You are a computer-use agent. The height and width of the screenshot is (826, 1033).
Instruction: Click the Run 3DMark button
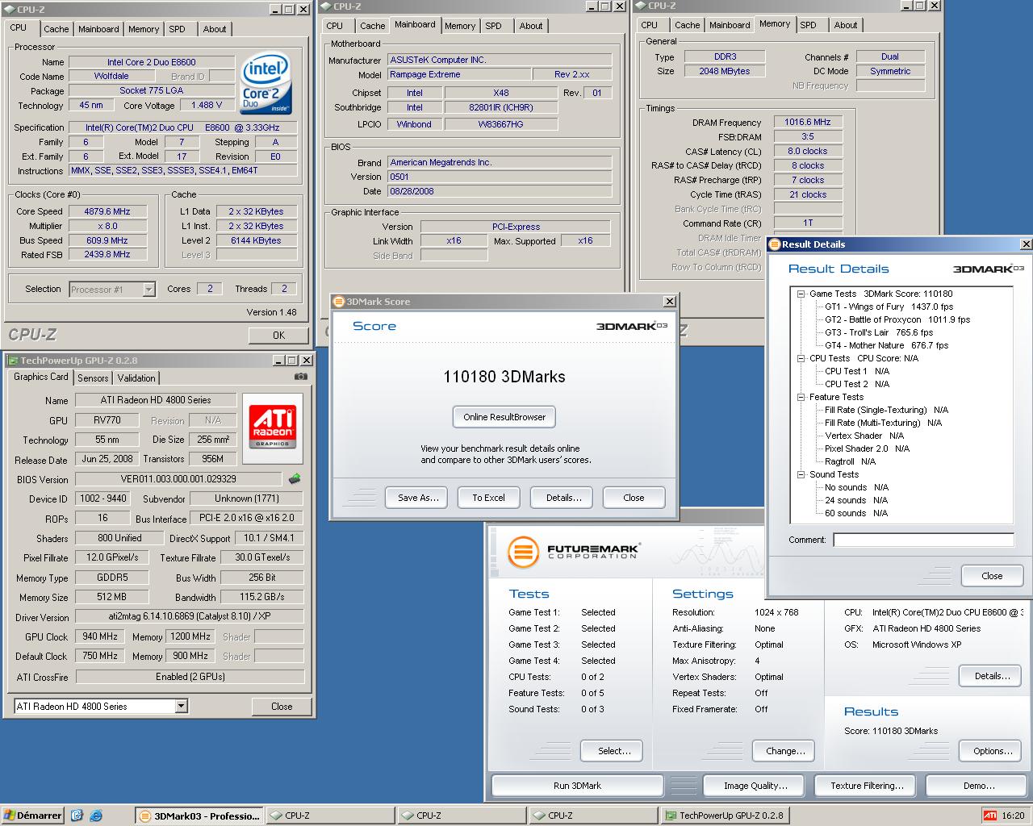pyautogui.click(x=577, y=786)
